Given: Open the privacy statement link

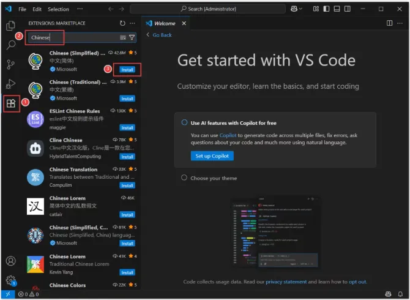Looking at the screenshot, I should tap(286, 282).
